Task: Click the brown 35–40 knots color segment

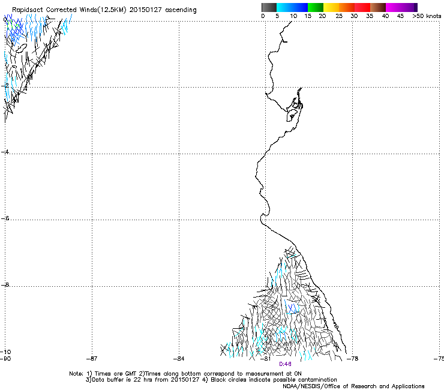Action: point(378,7)
